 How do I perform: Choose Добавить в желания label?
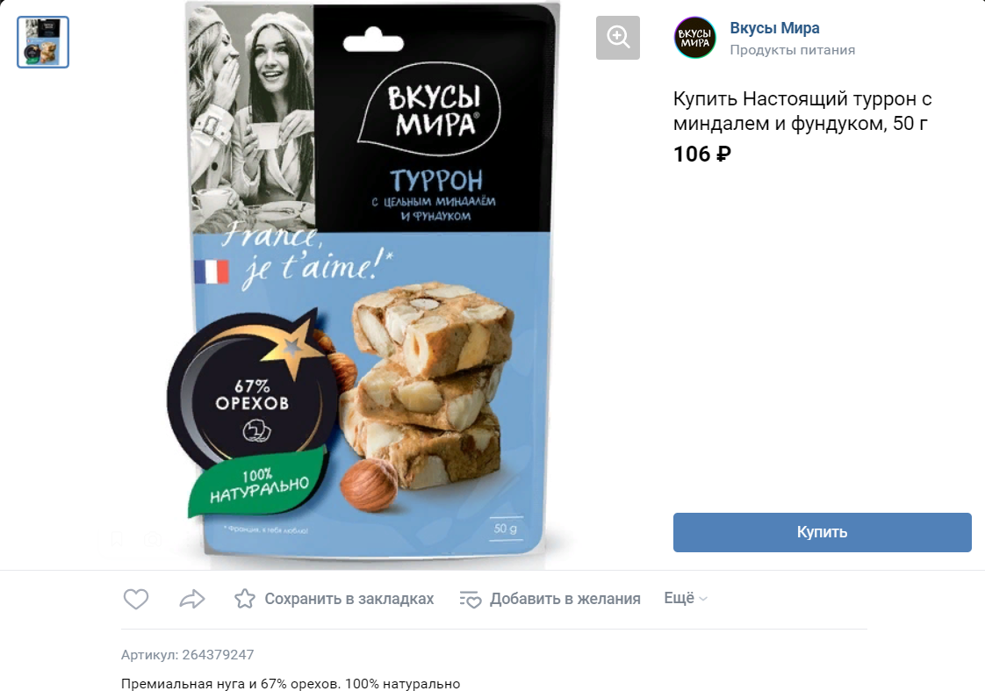click(x=564, y=599)
